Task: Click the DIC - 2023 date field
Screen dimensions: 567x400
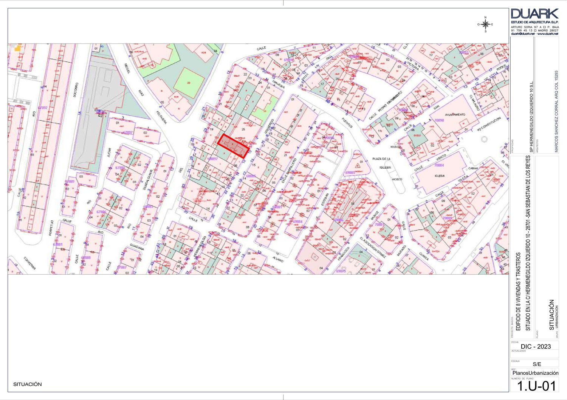Action: 535,346
